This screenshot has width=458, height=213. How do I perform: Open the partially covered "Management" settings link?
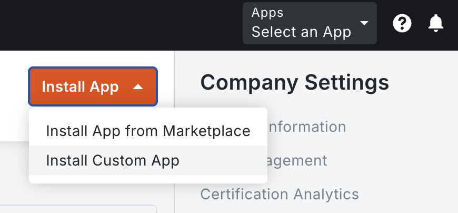[298, 160]
